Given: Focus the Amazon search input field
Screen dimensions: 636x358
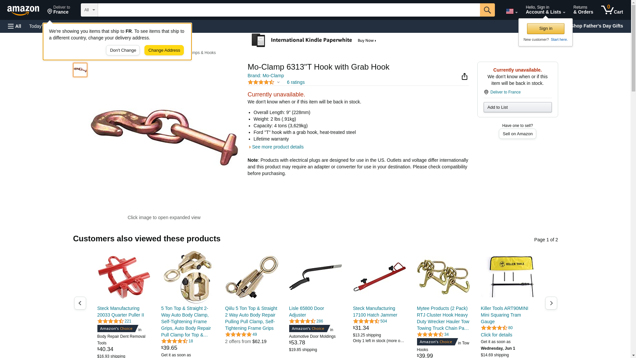Looking at the screenshot, I should [289, 10].
